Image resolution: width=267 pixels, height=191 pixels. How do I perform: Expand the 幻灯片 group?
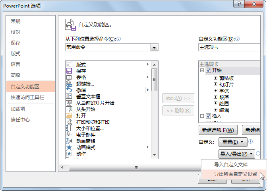(215, 84)
